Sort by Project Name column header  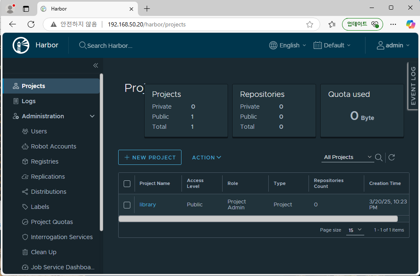click(x=155, y=183)
